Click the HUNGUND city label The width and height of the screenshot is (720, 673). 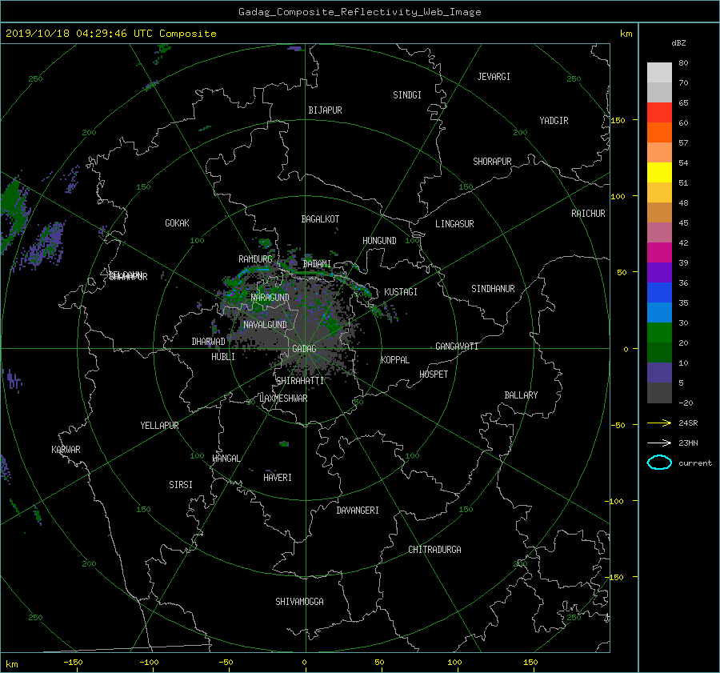pyautogui.click(x=379, y=241)
